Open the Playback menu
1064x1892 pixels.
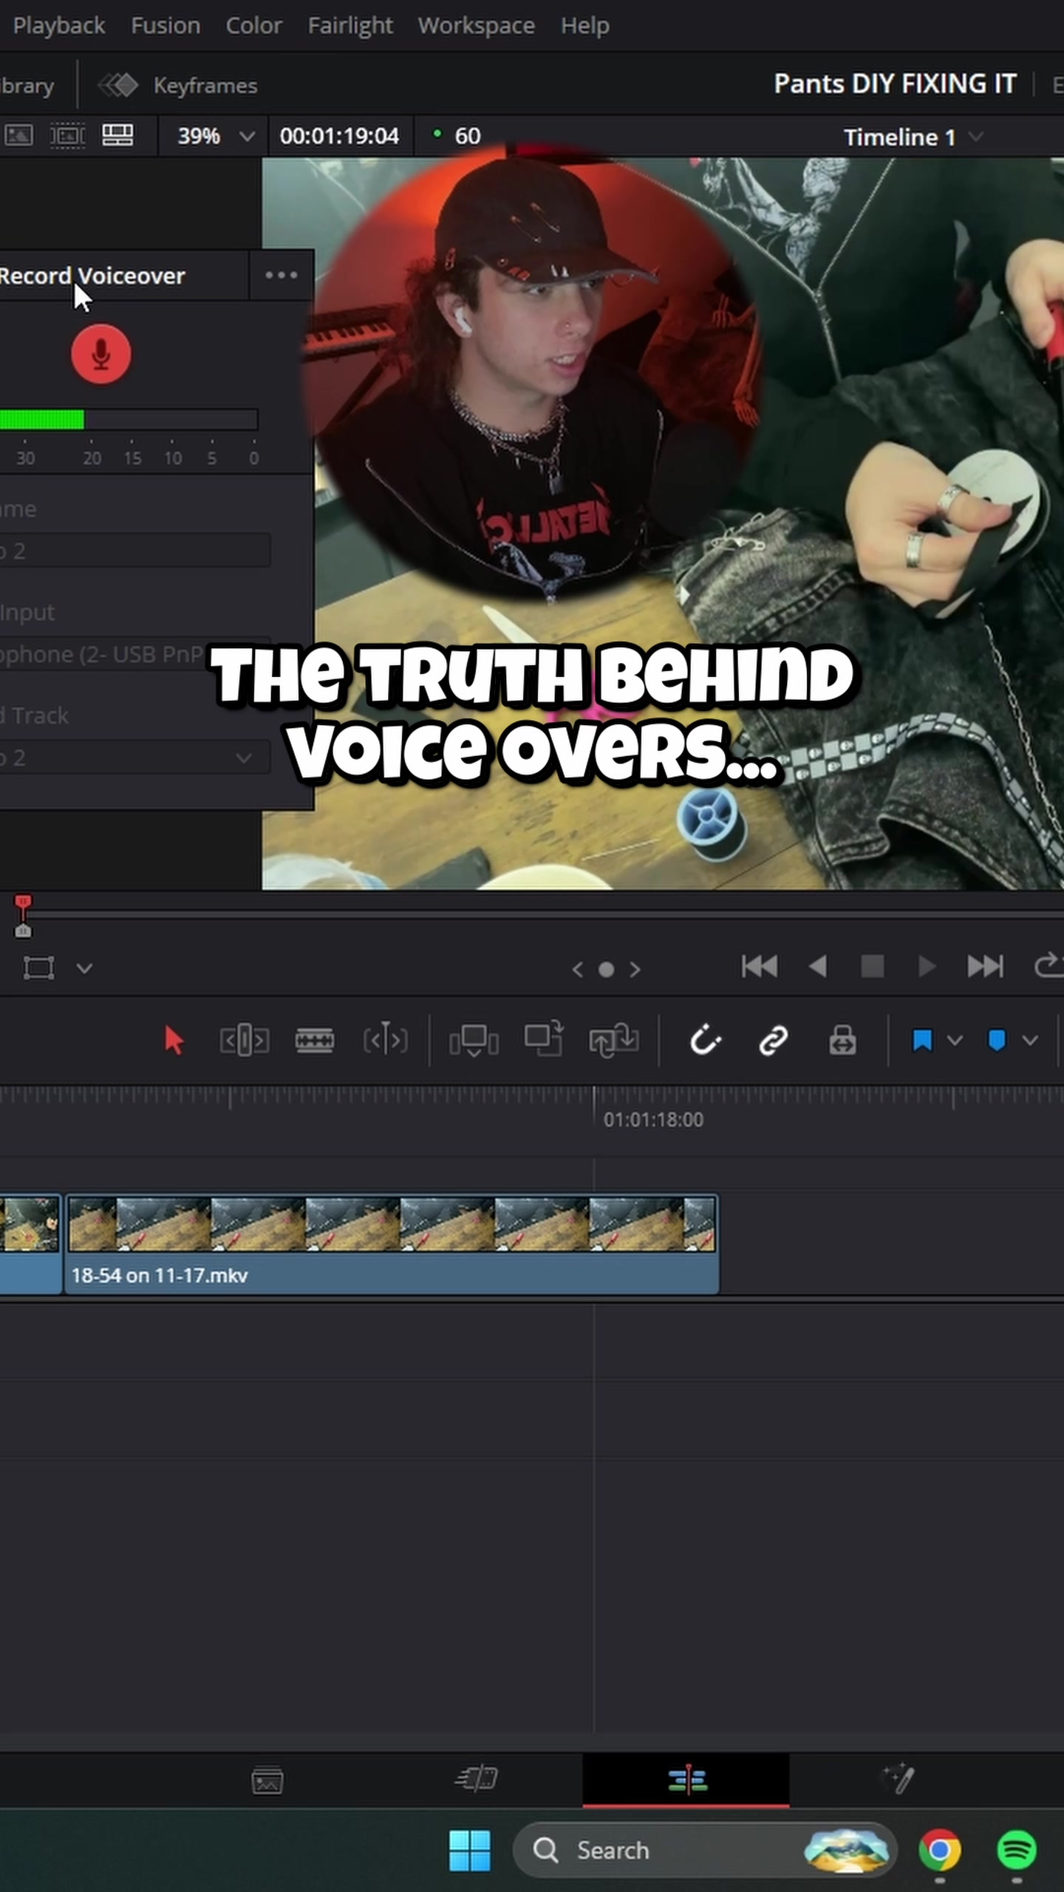tap(58, 26)
